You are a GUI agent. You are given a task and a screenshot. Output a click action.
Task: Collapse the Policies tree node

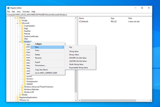click(x=15, y=18)
